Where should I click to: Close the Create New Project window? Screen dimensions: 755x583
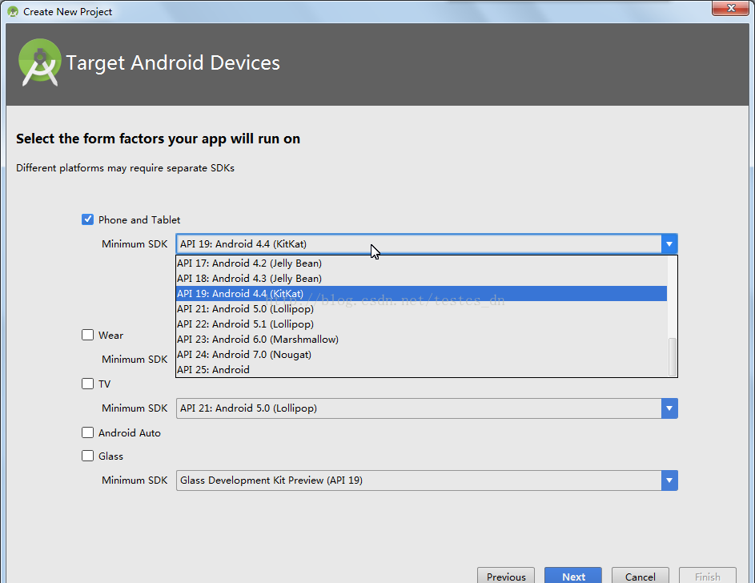(730, 8)
